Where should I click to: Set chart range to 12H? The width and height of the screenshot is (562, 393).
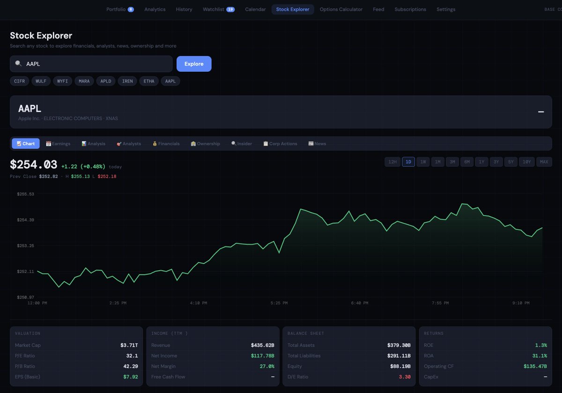coord(392,162)
